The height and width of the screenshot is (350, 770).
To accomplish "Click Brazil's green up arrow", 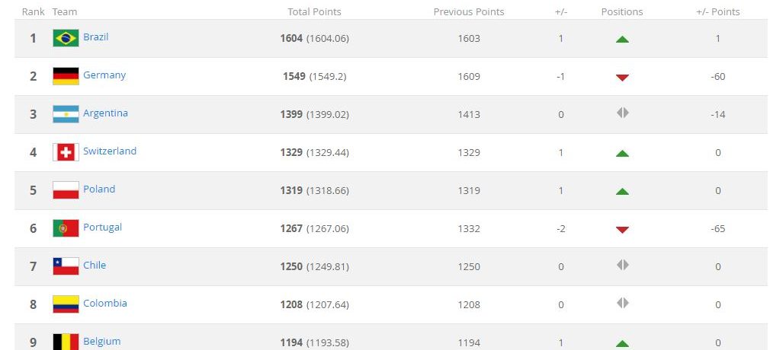I will click(x=622, y=39).
